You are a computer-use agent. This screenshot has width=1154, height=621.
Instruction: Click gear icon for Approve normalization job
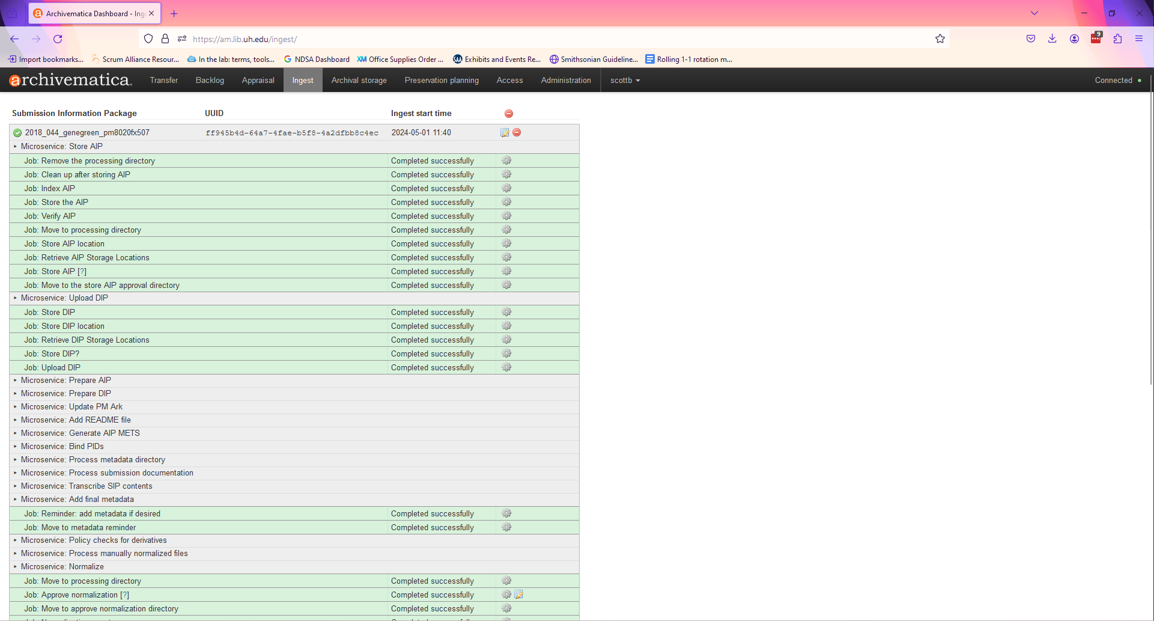pyautogui.click(x=506, y=595)
